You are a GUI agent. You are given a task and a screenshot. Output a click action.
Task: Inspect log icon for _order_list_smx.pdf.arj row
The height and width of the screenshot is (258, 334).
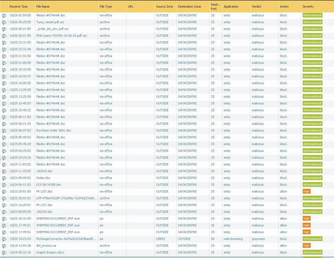pos(4,29)
